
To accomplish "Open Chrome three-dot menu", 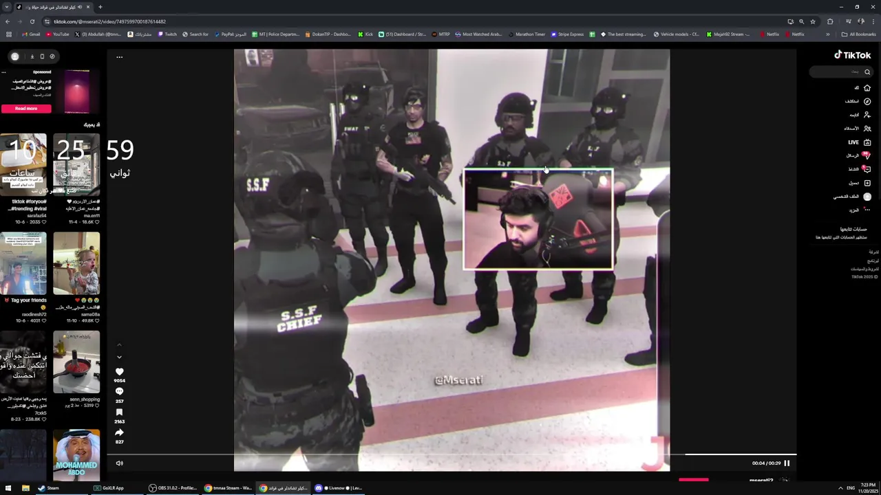I will point(873,21).
